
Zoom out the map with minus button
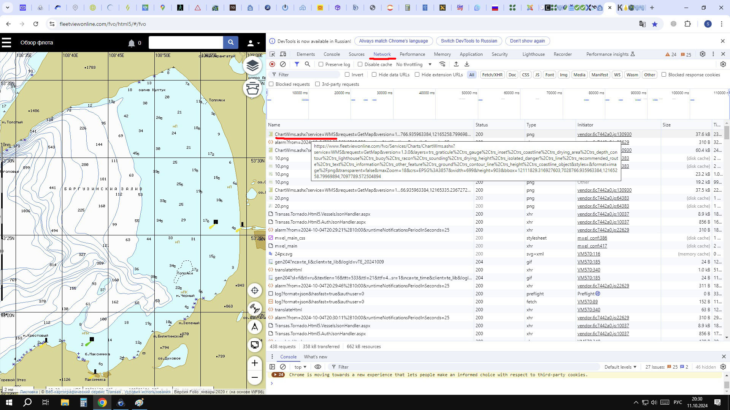(255, 377)
